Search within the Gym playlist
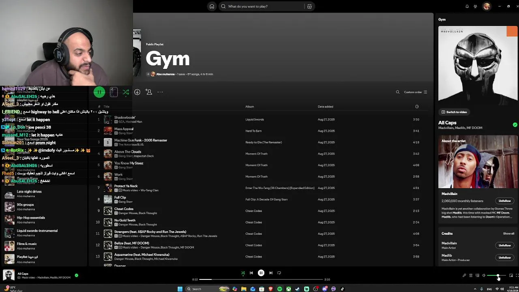519x292 pixels. coord(398,92)
